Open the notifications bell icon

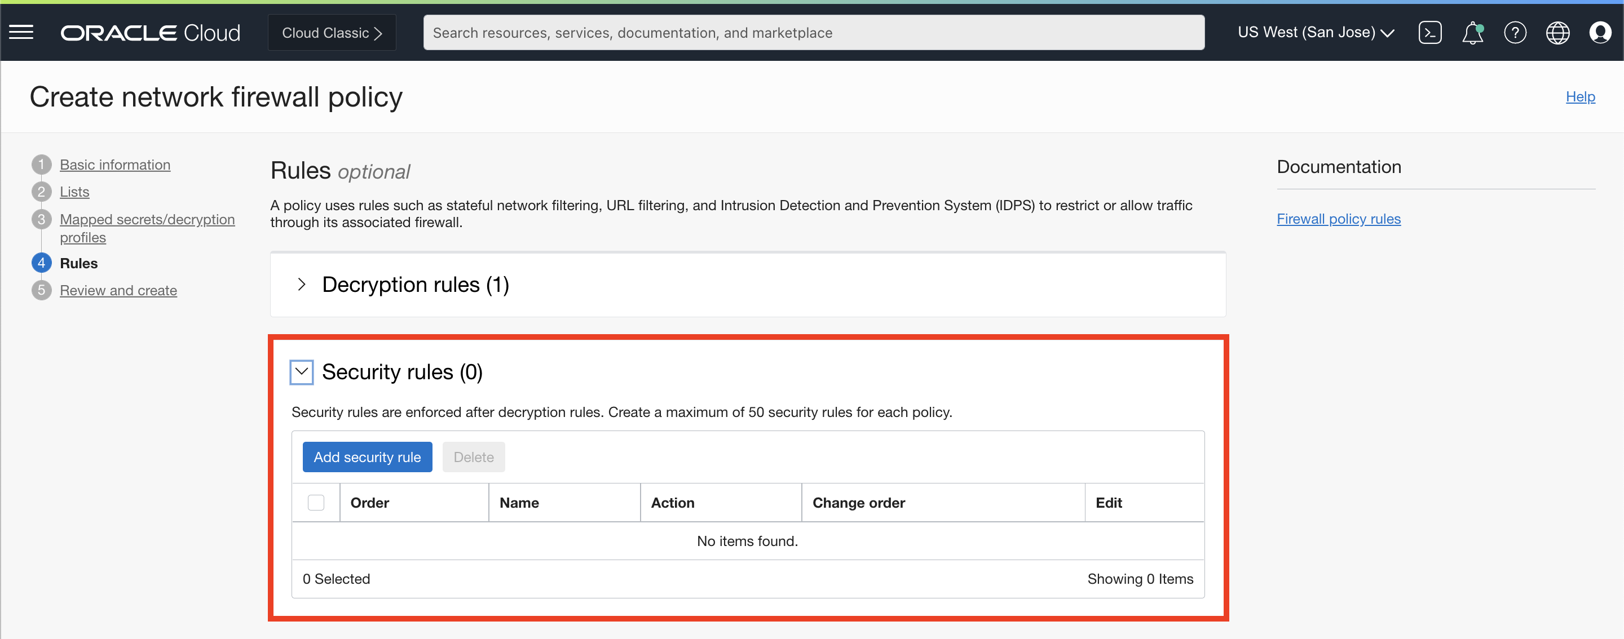point(1472,32)
